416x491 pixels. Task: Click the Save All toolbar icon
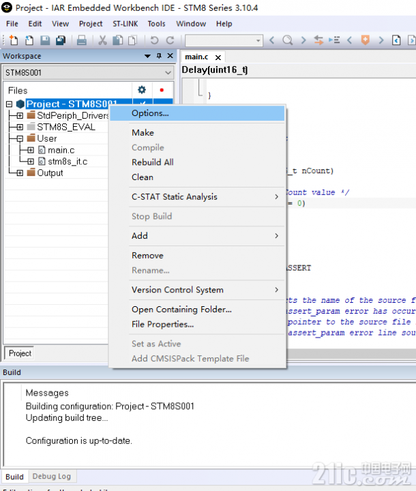coord(61,40)
